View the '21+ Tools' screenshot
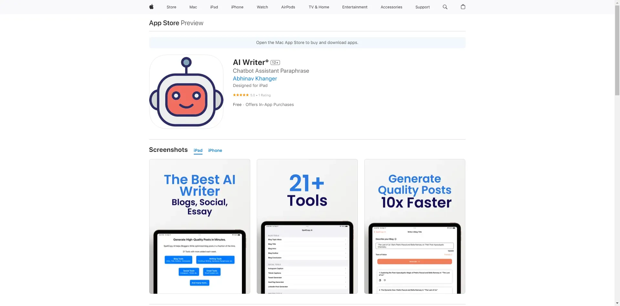This screenshot has width=620, height=306. pyautogui.click(x=307, y=226)
